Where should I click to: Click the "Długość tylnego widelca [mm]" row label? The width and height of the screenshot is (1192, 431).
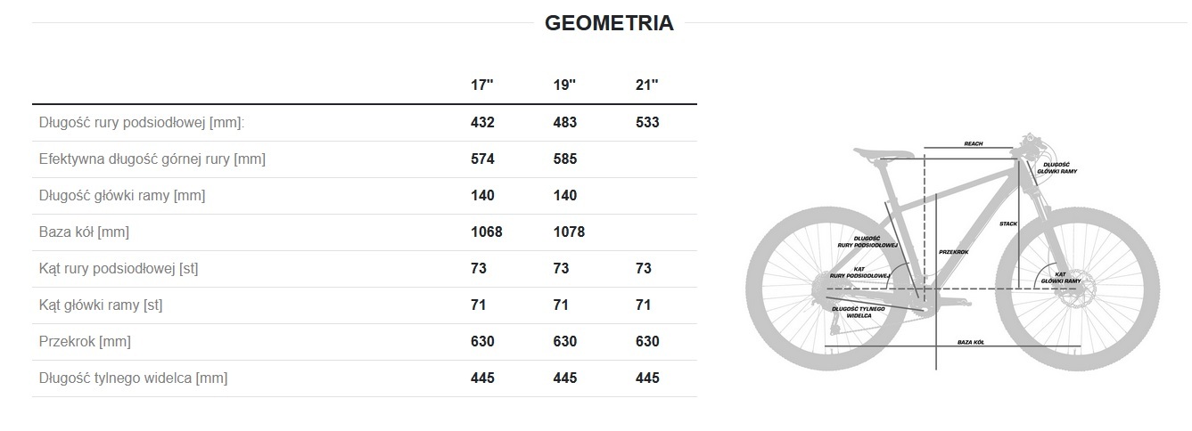tap(134, 378)
